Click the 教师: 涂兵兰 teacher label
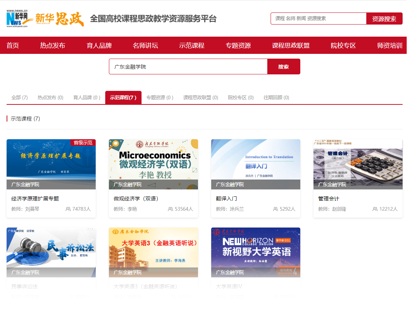This screenshot has width=407, height=314. pyautogui.click(x=230, y=209)
